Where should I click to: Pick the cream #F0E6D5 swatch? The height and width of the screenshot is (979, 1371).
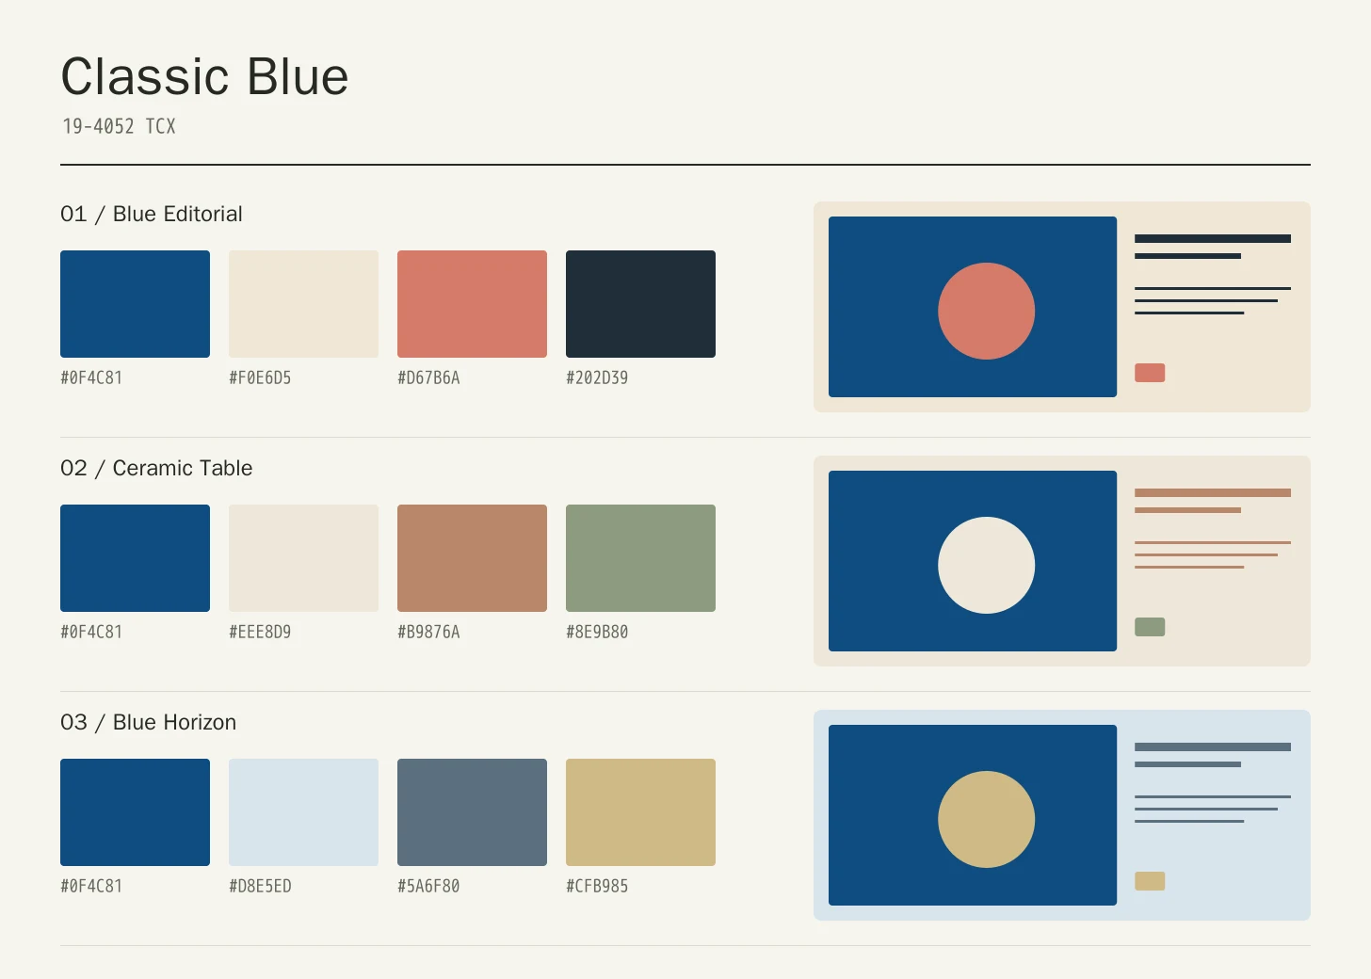pos(303,304)
